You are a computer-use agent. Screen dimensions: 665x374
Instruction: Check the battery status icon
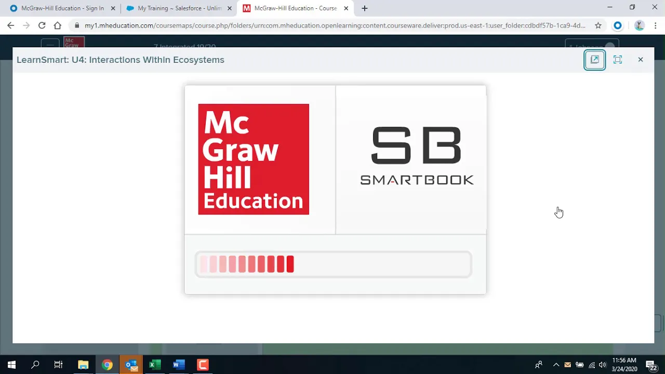click(x=580, y=365)
